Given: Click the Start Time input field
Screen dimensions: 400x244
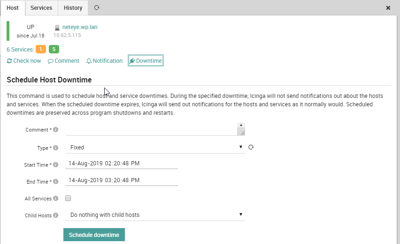Looking at the screenshot, I should pos(122,163).
